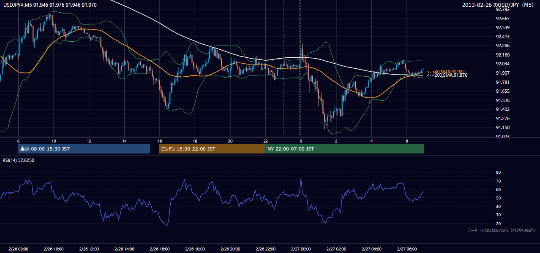Image resolution: width=540 pixels, height=253 pixels.
Task: Click the 2/27 04:00 date label
Action: [371, 249]
